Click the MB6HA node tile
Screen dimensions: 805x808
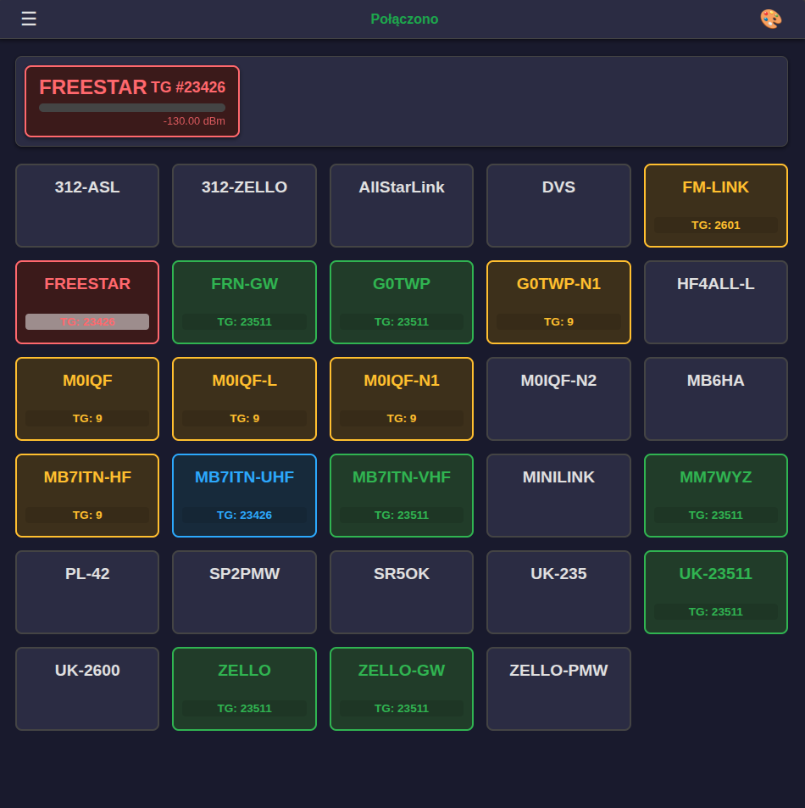(x=716, y=398)
